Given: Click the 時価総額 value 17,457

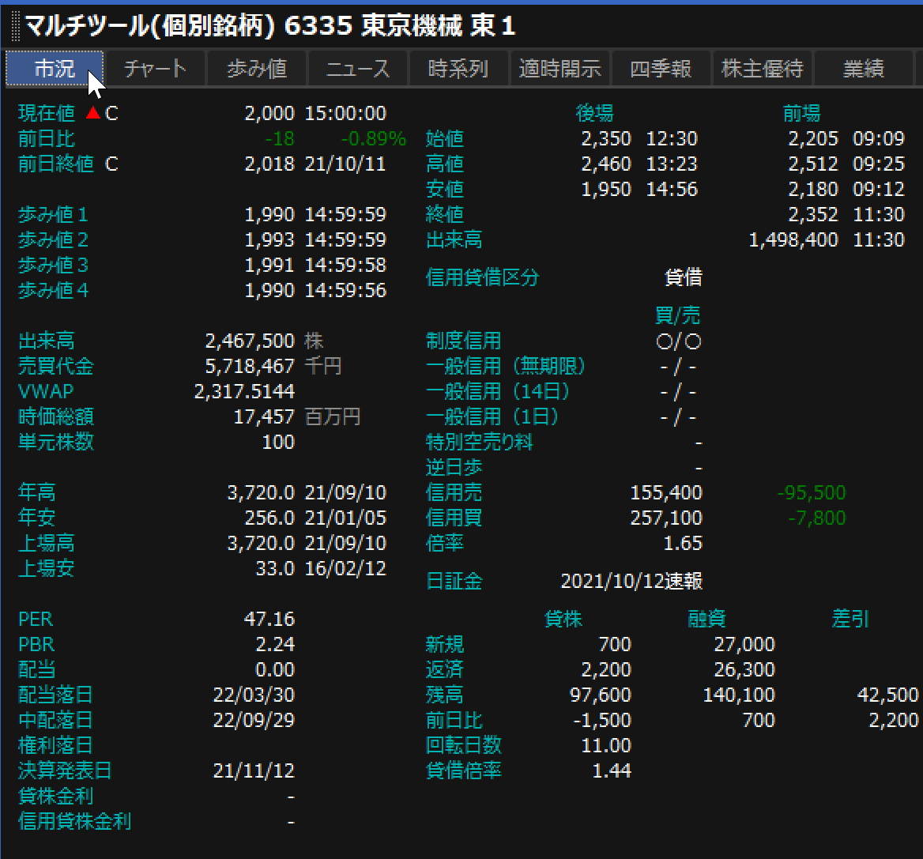Looking at the screenshot, I should 264,416.
